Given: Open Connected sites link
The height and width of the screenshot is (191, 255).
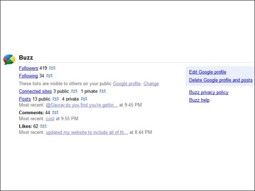Looking at the screenshot, I should 35,91.
